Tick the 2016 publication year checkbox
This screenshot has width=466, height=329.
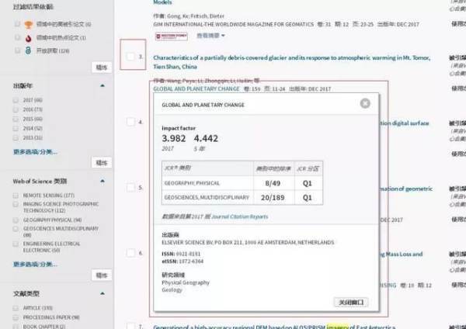coord(16,109)
